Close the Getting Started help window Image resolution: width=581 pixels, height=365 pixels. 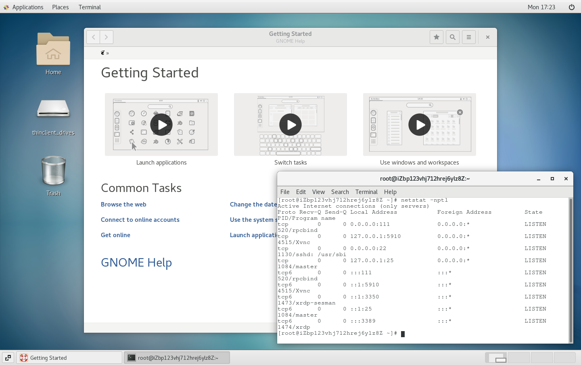point(488,37)
